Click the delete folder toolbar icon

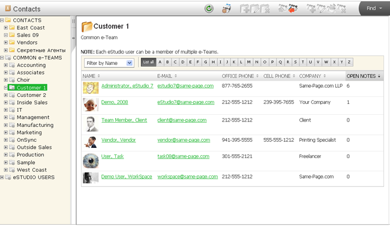click(x=265, y=9)
